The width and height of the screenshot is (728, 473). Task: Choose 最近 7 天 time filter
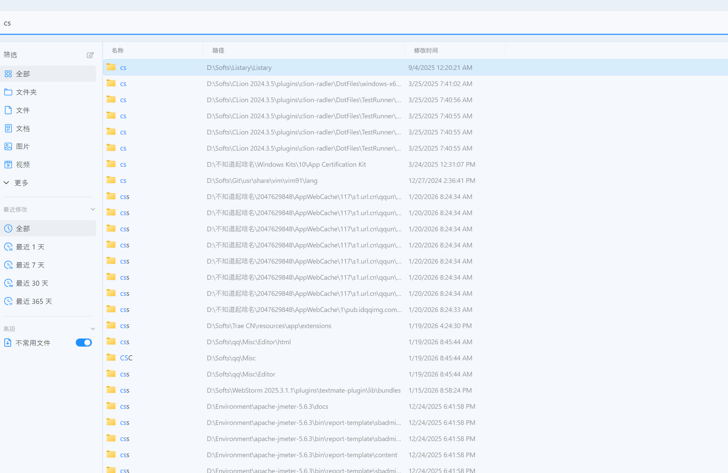pos(30,265)
